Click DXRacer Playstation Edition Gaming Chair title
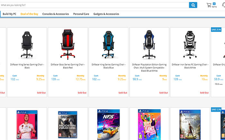 149,68
